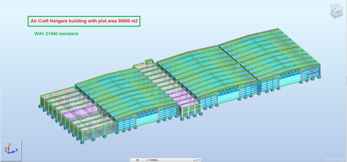
Task: Click the 3D view mode button
Action: (x=137, y=160)
